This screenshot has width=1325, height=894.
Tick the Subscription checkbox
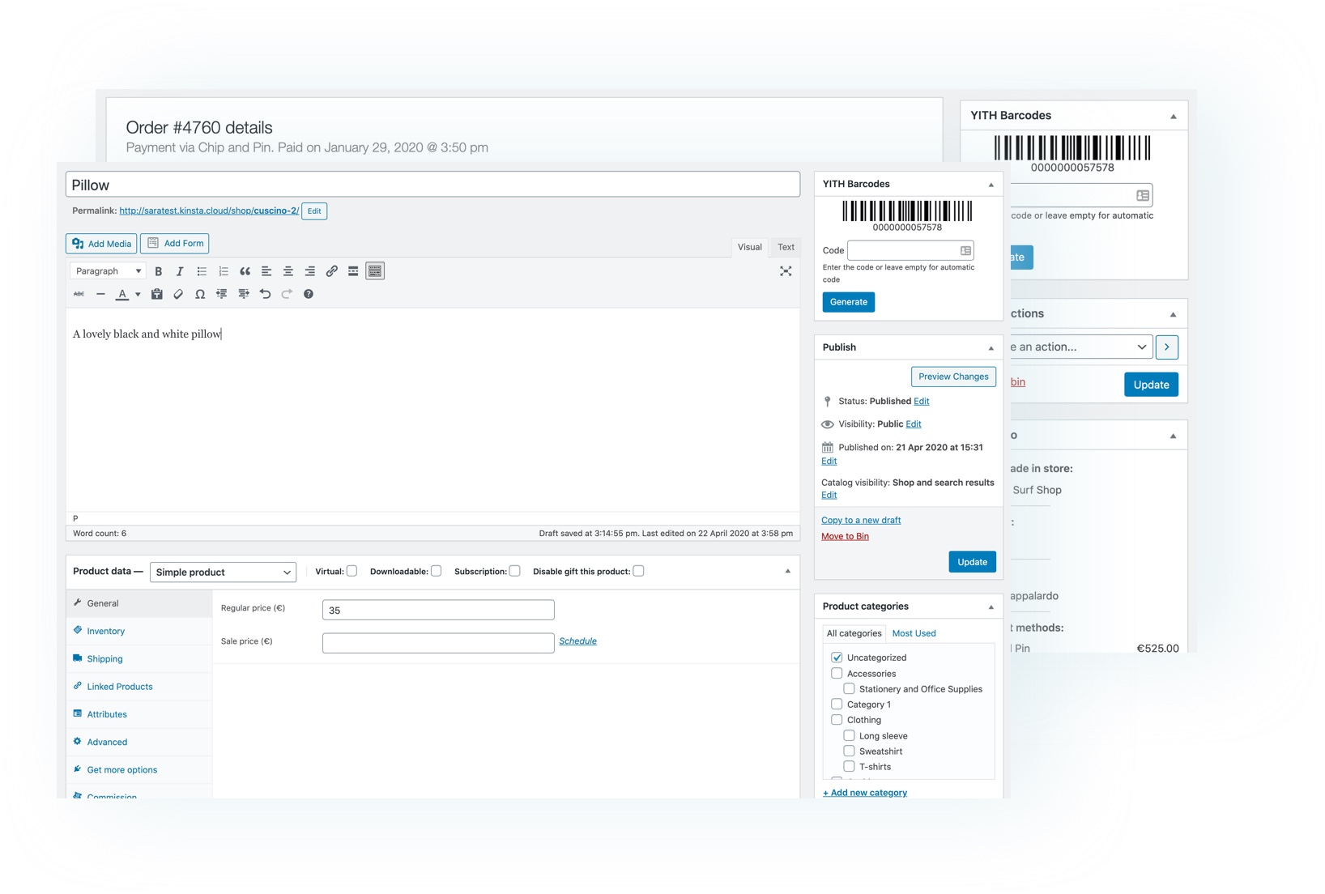pos(515,571)
